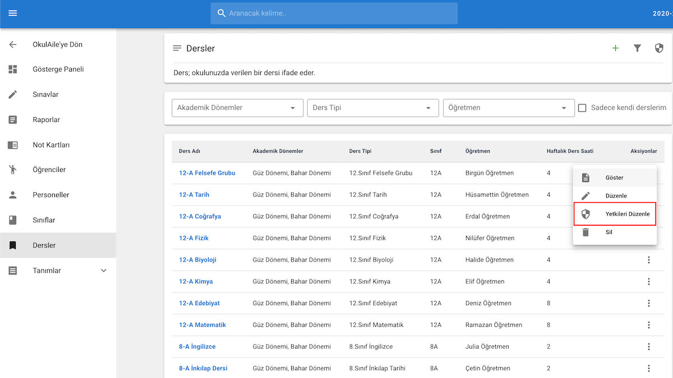Open three-dot menu for 12-A Matematik row
The height and width of the screenshot is (378, 673).
(x=649, y=325)
